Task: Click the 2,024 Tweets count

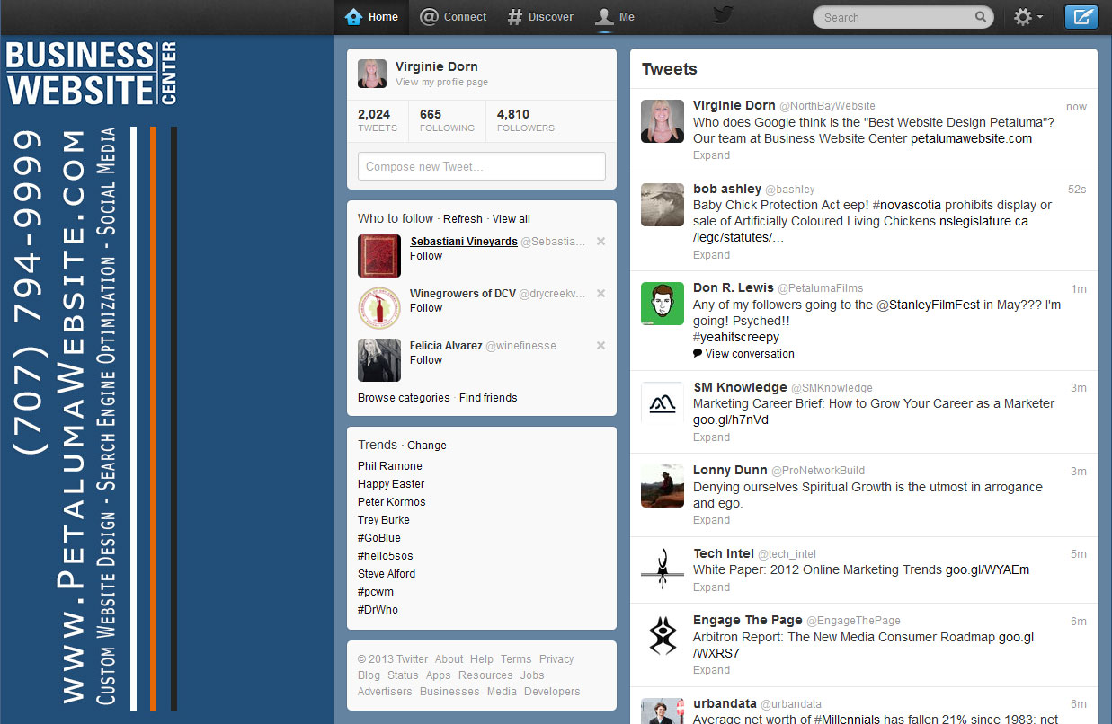Action: point(378,120)
